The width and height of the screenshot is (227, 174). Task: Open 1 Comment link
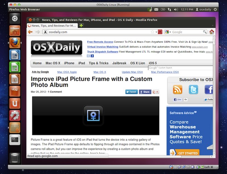tap(55, 92)
